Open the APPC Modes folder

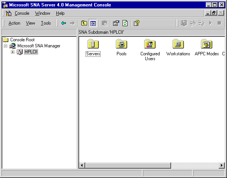pyautogui.click(x=207, y=44)
